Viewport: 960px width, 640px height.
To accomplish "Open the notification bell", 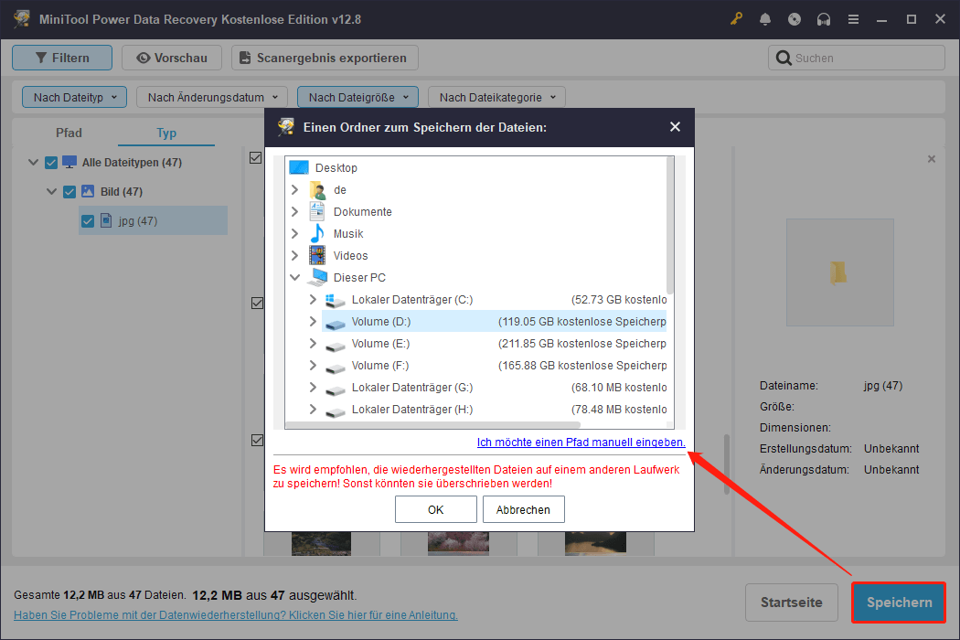I will tap(765, 18).
